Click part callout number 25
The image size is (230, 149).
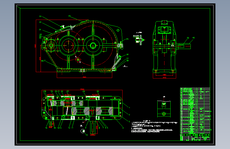click(98, 91)
